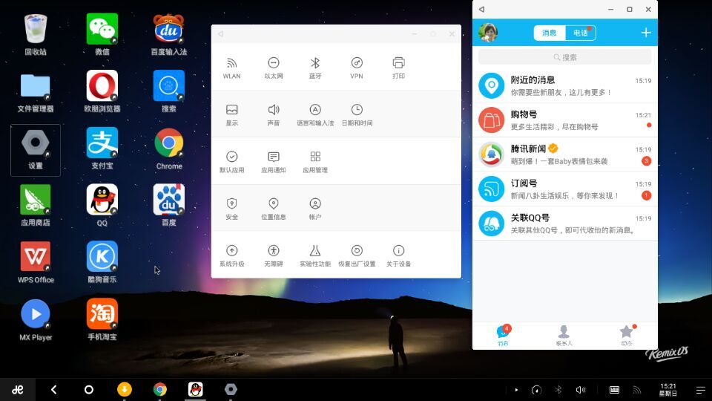Open Security (安全) settings

coord(231,209)
